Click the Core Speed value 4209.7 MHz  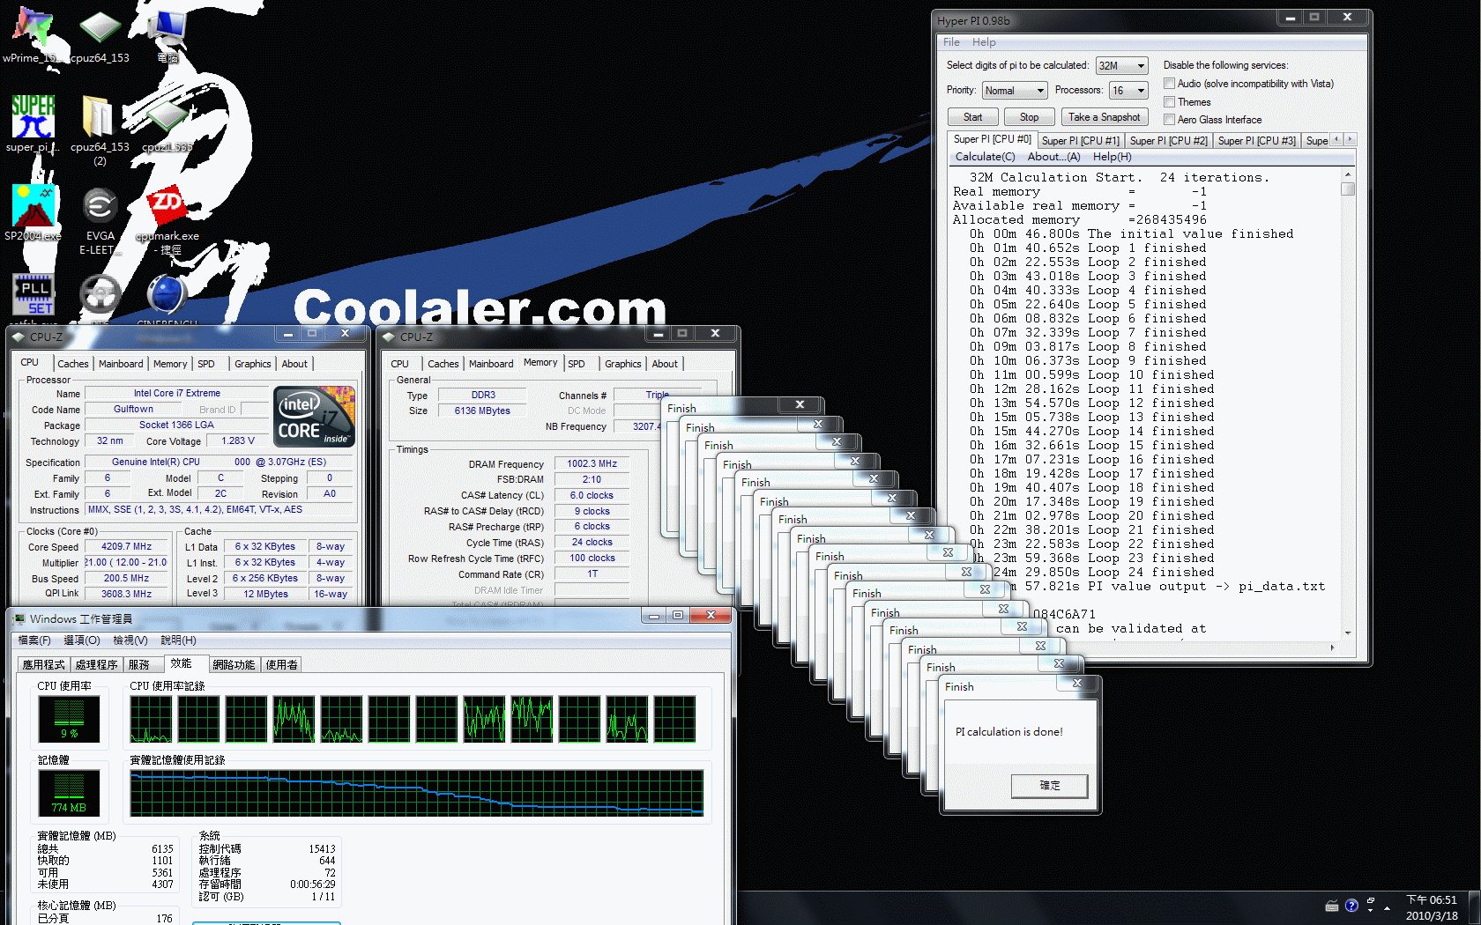(126, 546)
